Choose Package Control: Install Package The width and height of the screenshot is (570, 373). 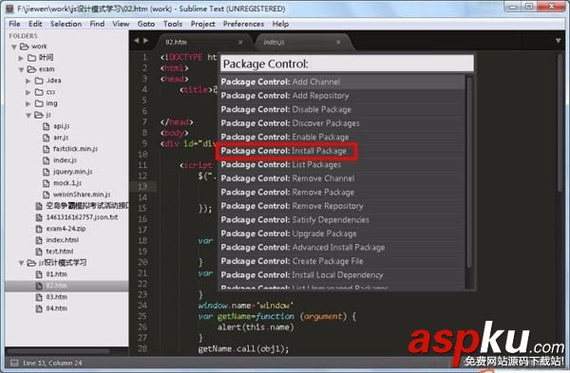click(342, 151)
